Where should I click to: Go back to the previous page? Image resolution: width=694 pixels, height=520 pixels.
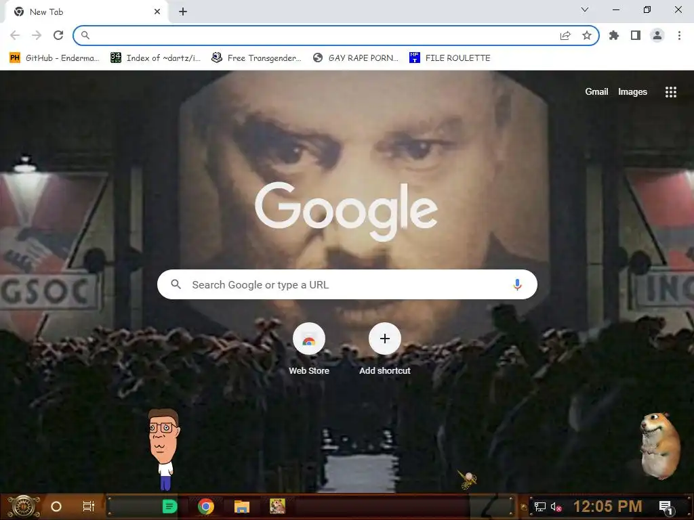(15, 35)
